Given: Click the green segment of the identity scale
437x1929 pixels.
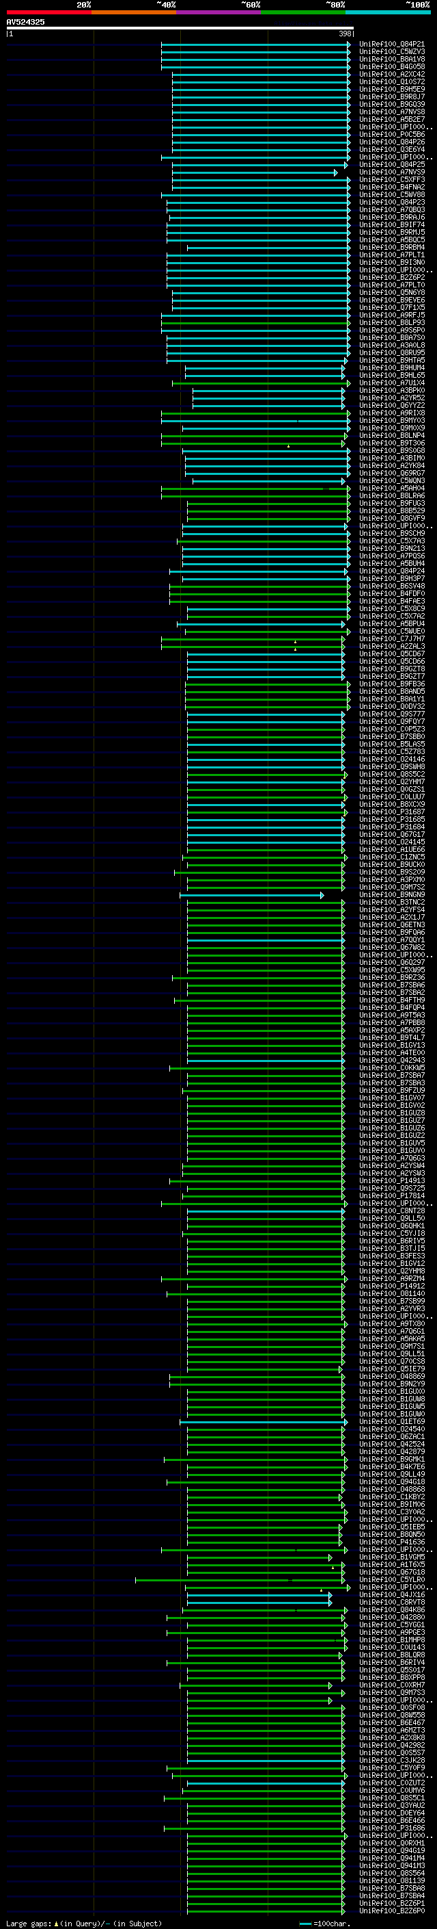Looking at the screenshot, I should [303, 12].
